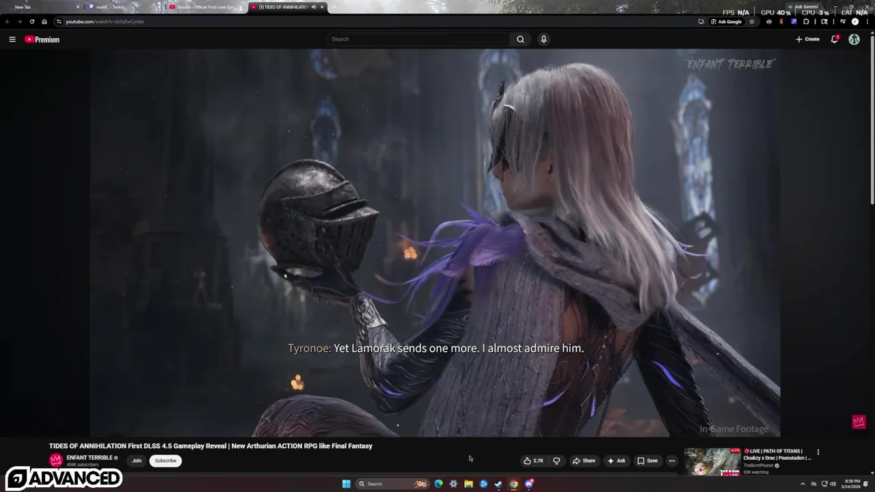Dislike the video with thumbs down
The height and width of the screenshot is (492, 875).
(556, 461)
